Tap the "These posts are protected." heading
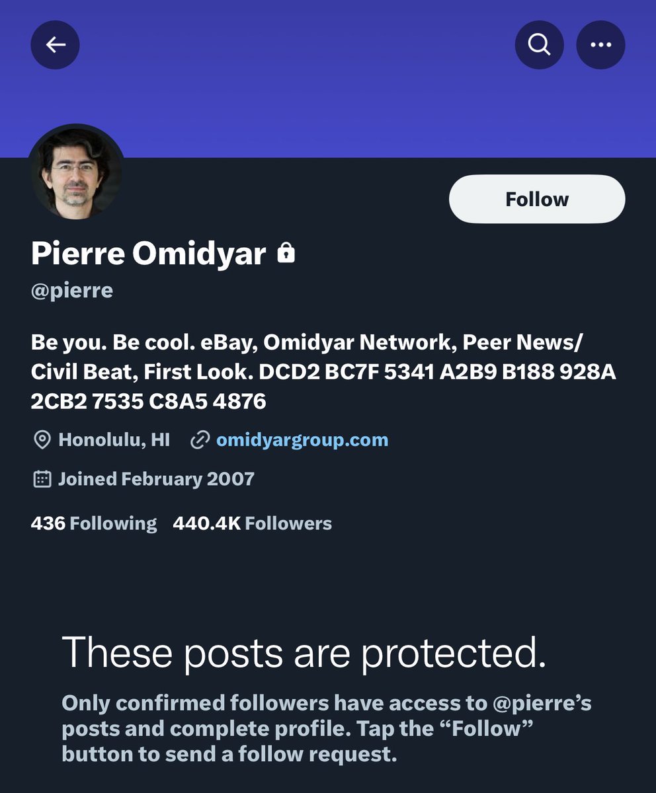 (x=304, y=653)
